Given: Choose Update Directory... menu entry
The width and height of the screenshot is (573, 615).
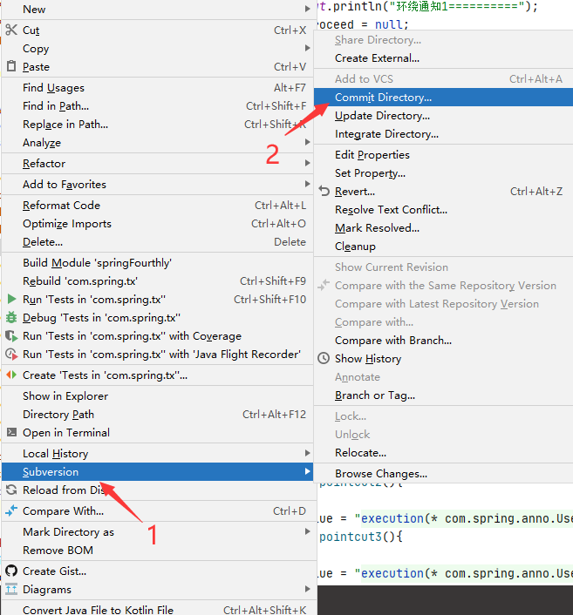Looking at the screenshot, I should 443,116.
